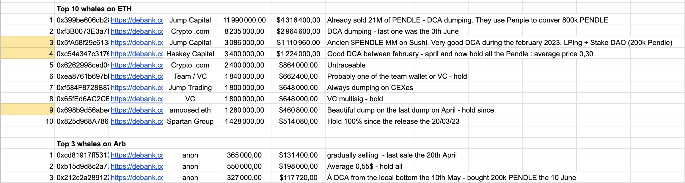The image size is (685, 183).
Task: Select the 'Always dumping on CEXes' note
Action: 370,88
